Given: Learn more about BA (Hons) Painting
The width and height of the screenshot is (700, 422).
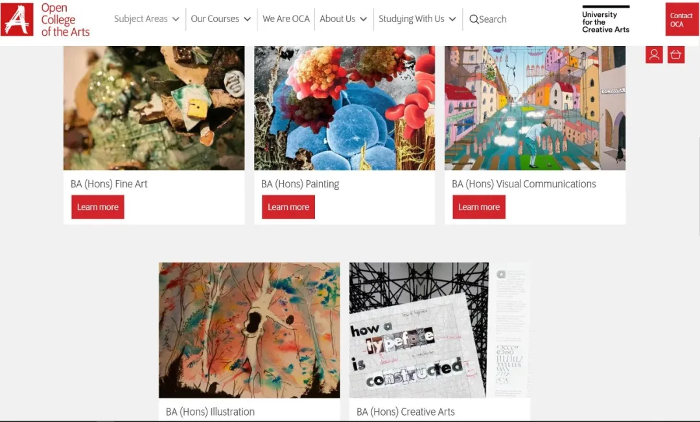Looking at the screenshot, I should coord(288,207).
